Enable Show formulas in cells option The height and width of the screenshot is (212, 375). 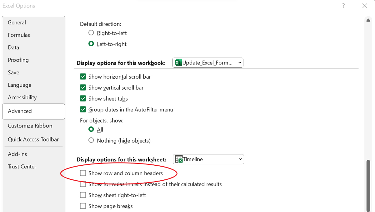pyautogui.click(x=83, y=184)
